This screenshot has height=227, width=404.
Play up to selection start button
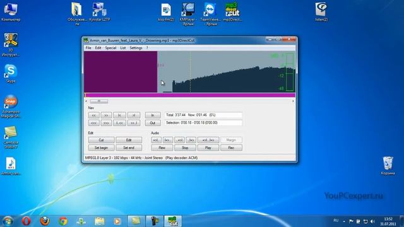156,140
